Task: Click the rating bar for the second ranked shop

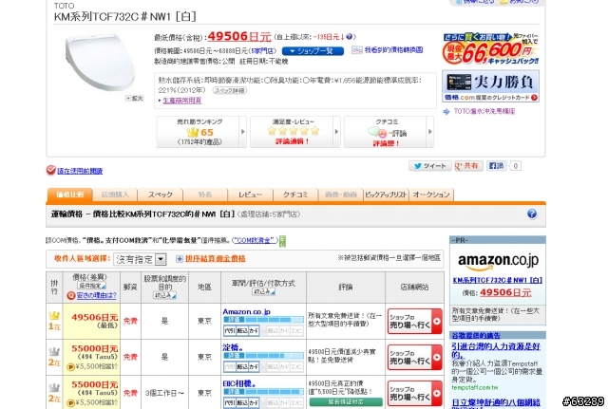Action: [x=264, y=356]
